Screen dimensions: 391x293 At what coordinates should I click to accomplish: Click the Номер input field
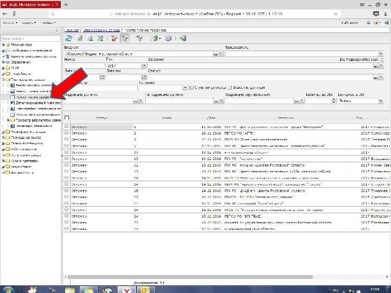(84, 66)
